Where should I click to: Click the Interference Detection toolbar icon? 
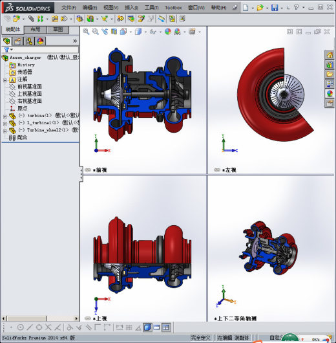[x=172, y=19]
